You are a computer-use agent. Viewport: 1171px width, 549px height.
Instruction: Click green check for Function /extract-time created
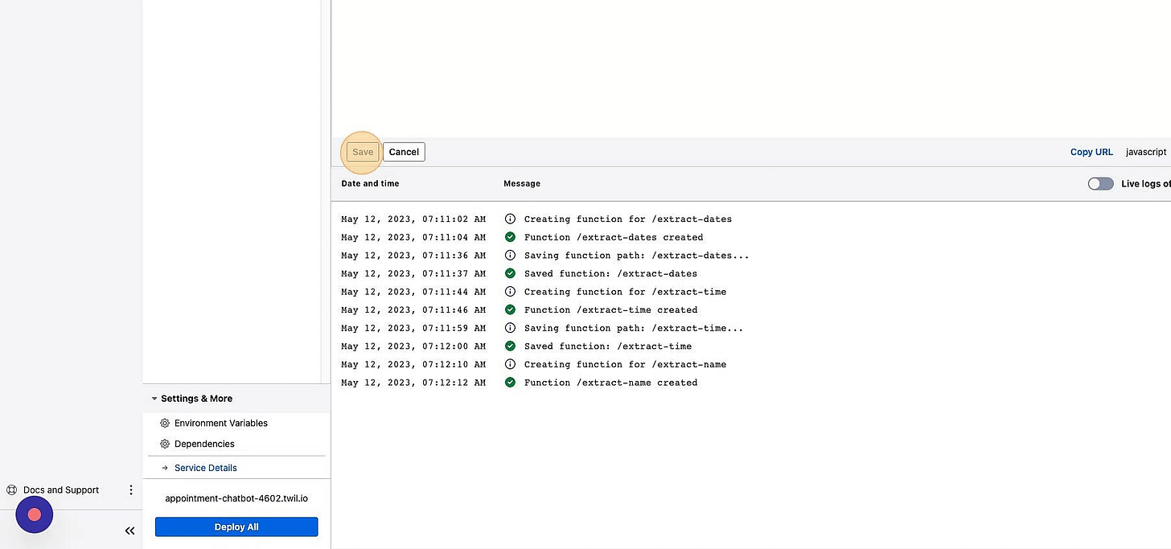point(510,309)
